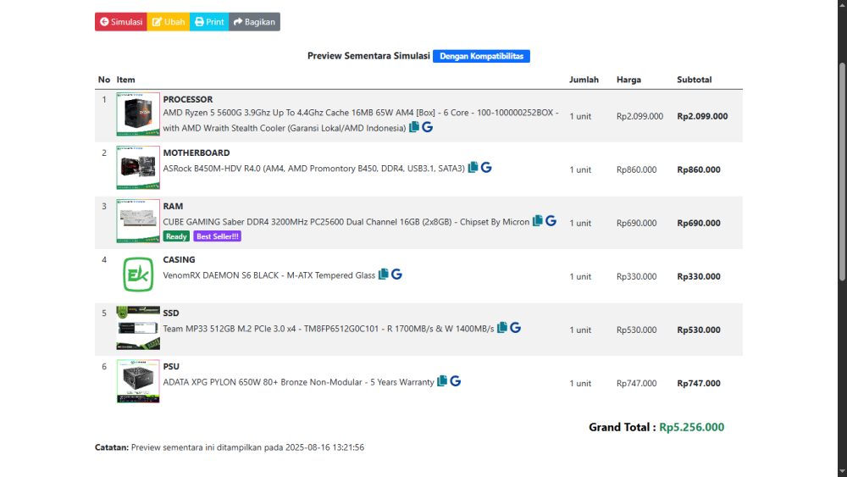The width and height of the screenshot is (847, 477).
Task: Copy the CUBE GAMING Saber RAM name
Action: pyautogui.click(x=538, y=221)
